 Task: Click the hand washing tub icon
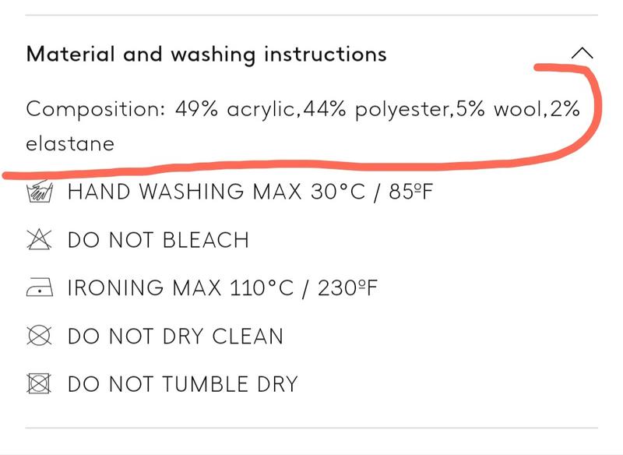click(x=39, y=192)
